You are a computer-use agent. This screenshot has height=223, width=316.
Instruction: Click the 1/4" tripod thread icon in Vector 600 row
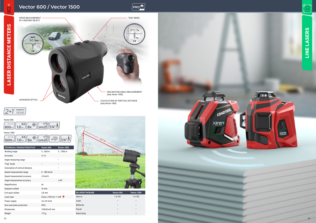point(54,126)
